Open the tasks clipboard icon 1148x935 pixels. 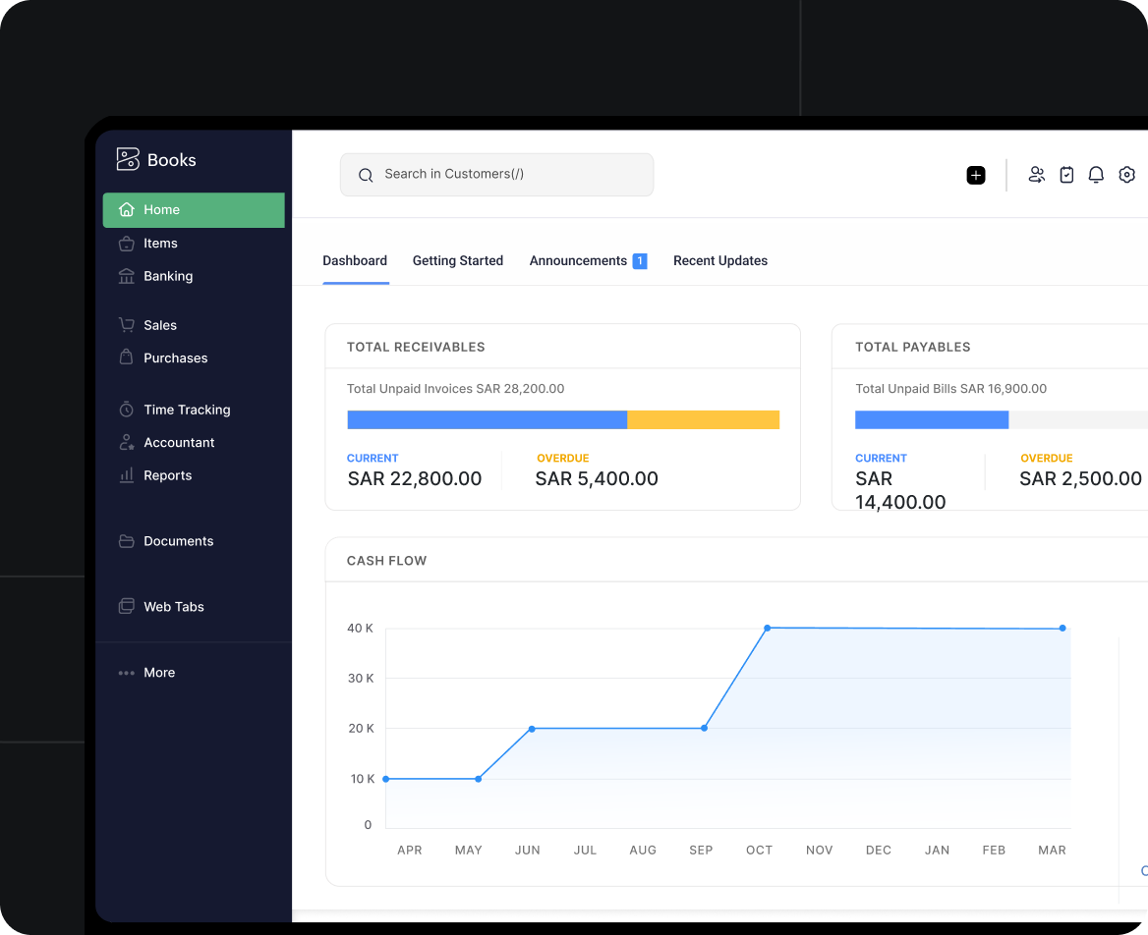pyautogui.click(x=1066, y=175)
